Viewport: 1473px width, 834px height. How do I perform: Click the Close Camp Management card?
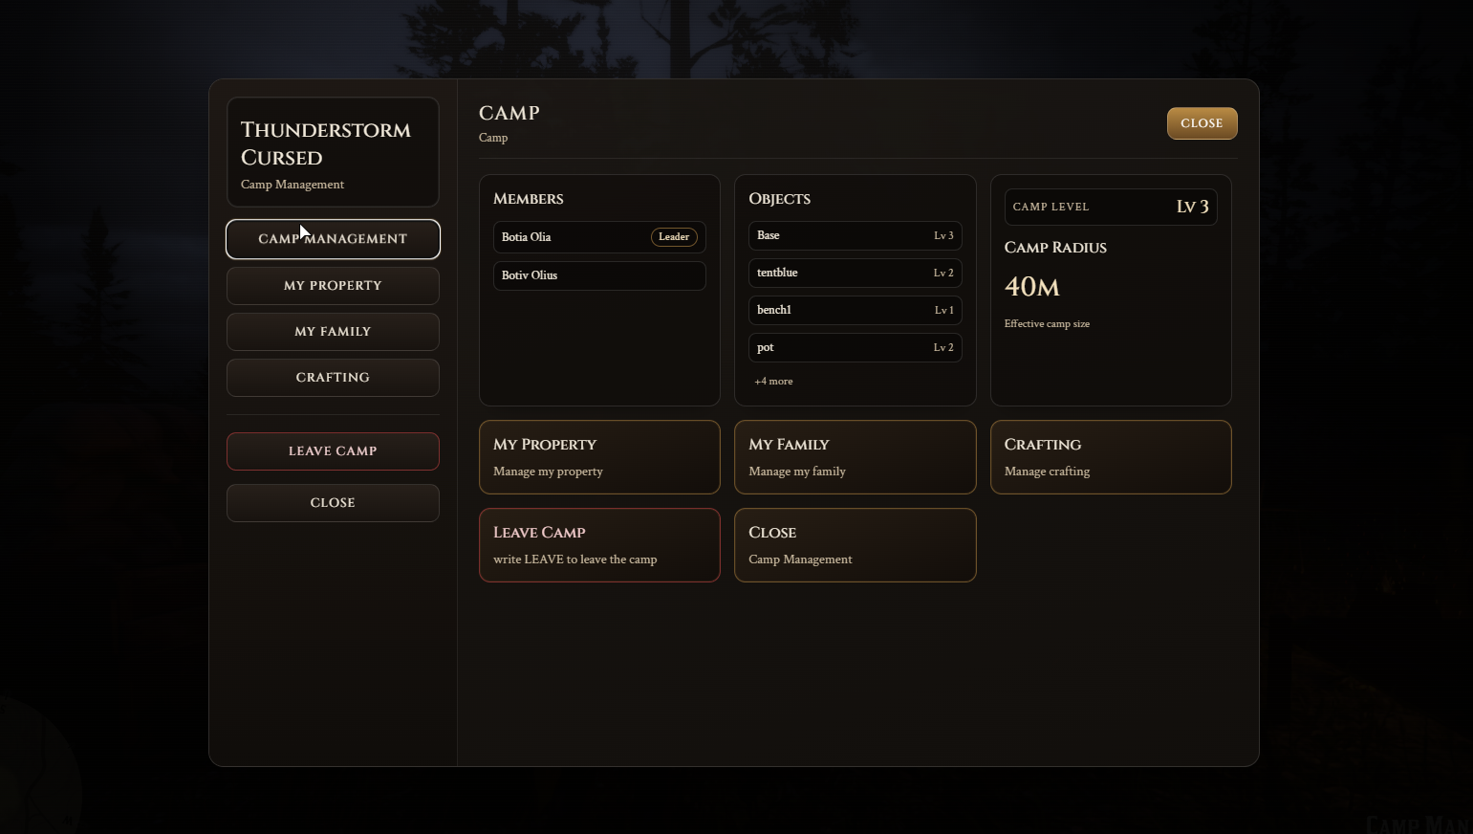pos(855,545)
